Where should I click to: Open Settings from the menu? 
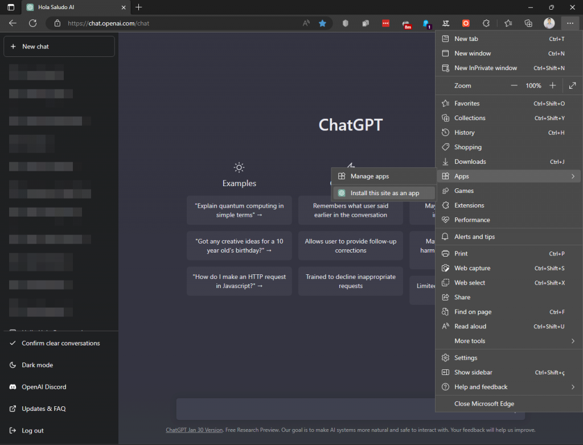[x=508, y=357]
